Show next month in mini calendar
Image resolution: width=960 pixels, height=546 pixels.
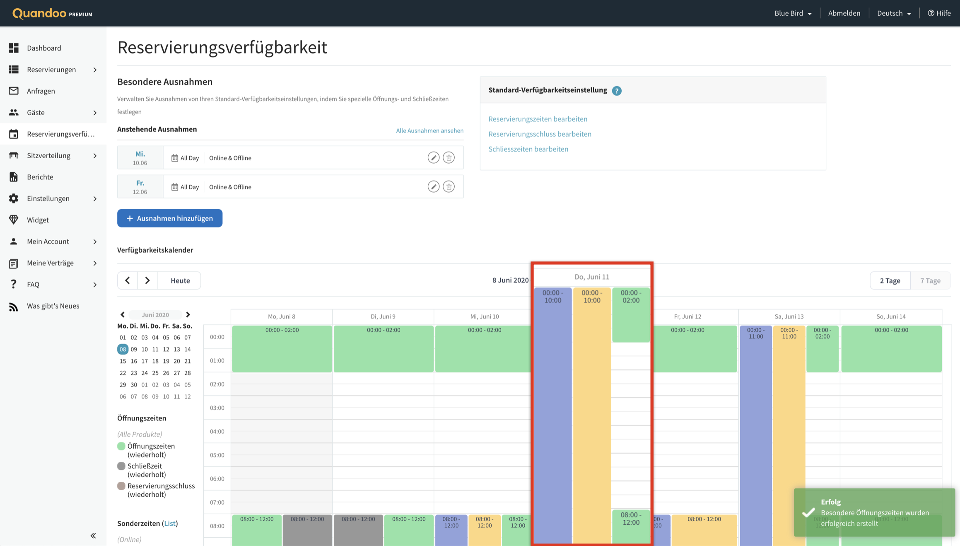pos(188,315)
